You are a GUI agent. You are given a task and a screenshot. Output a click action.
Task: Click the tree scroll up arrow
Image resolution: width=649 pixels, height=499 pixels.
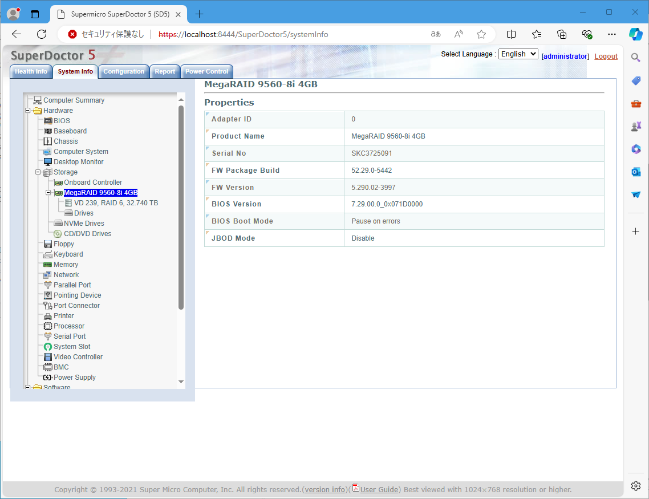[x=181, y=100]
